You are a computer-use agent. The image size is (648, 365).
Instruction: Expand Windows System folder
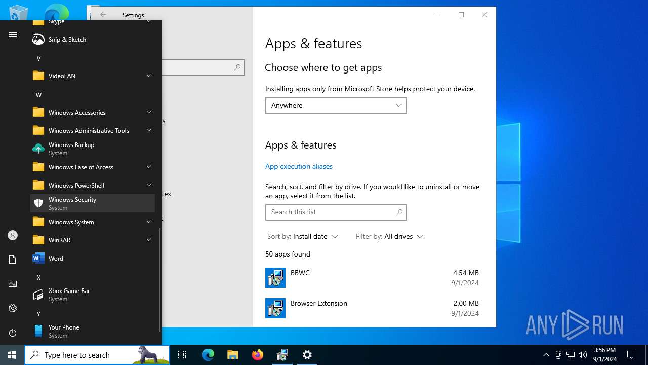93,222
